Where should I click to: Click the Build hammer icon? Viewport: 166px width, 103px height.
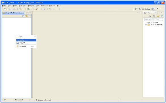tap(20, 9)
